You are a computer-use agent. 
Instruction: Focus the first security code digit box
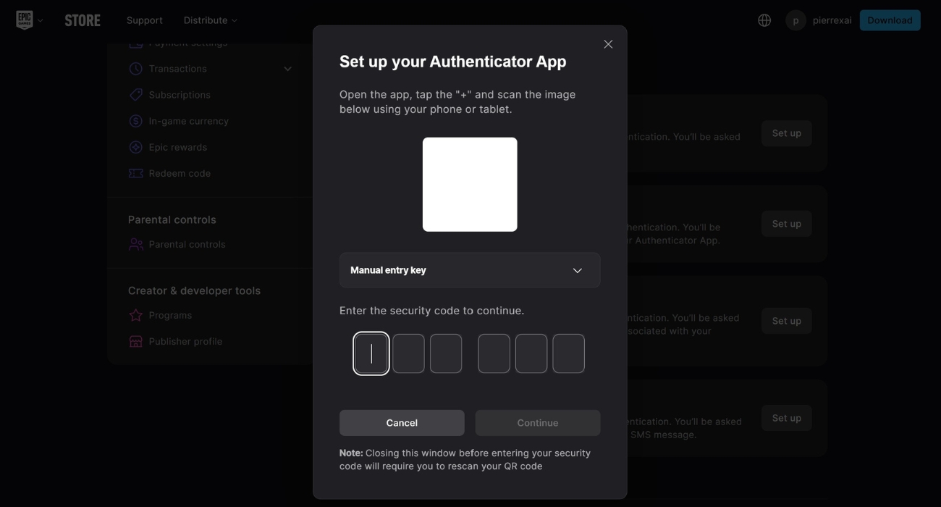point(371,353)
